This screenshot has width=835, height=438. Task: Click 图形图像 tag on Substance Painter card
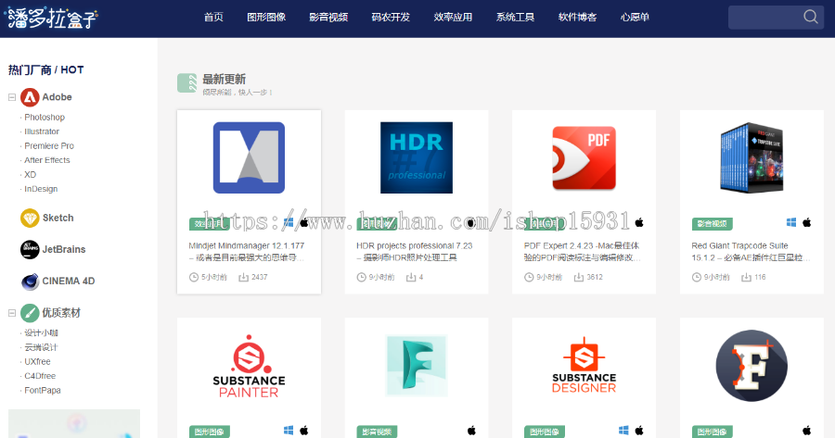tap(210, 432)
